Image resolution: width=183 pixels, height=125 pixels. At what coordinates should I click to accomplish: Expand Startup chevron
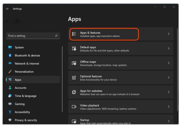[169, 121]
